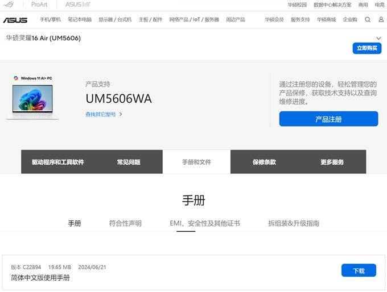Screen dimensions: 387x292
Task: Click the UM5606 laptop product image
Action: pyautogui.click(x=32, y=102)
